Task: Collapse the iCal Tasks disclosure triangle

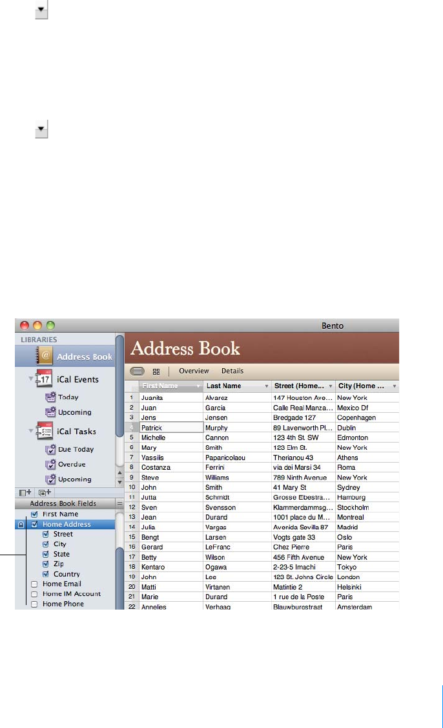Action: coord(31,431)
